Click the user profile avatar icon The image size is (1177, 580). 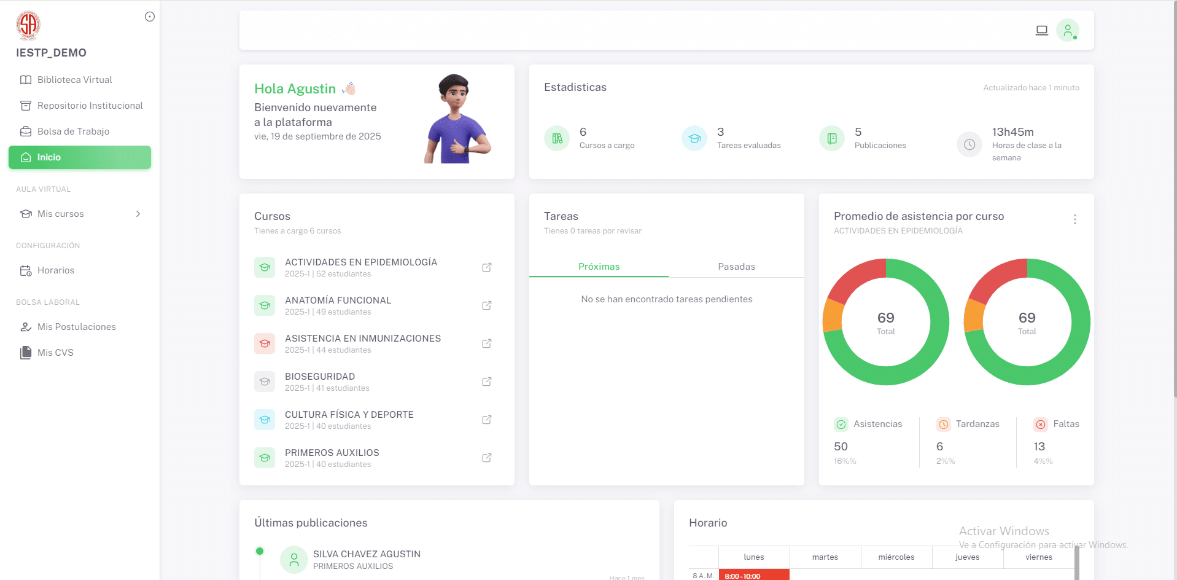1067,30
